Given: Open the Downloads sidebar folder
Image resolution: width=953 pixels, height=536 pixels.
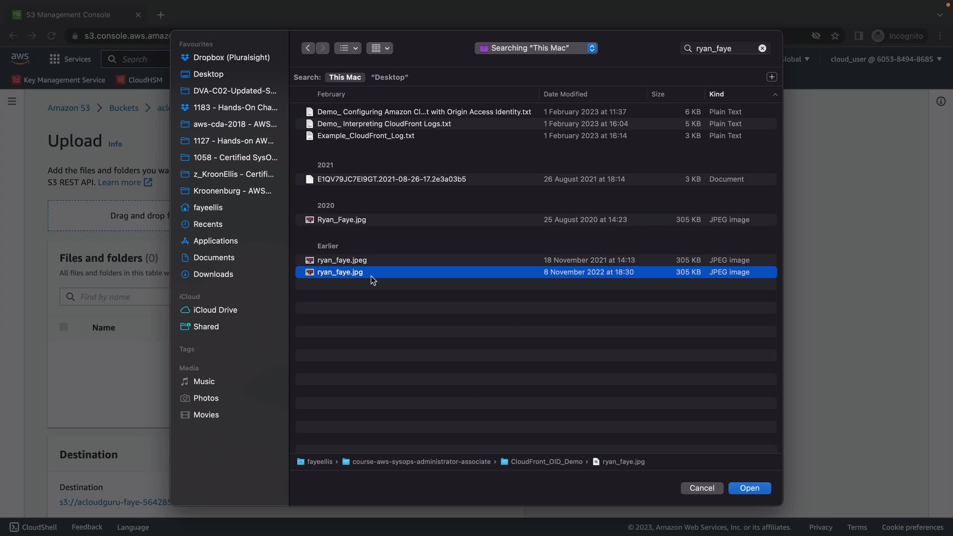Looking at the screenshot, I should coord(213,274).
